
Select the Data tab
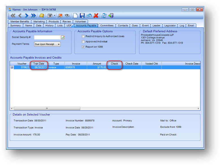point(38,26)
